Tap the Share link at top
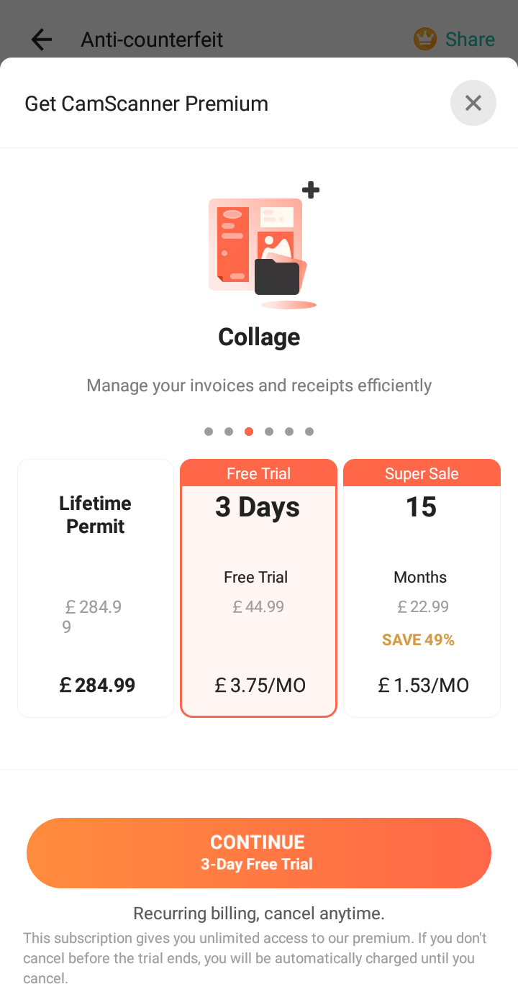 coord(470,39)
